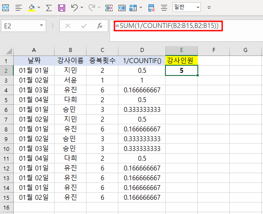Save the workbook with the floppy icon

pyautogui.click(x=62, y=8)
